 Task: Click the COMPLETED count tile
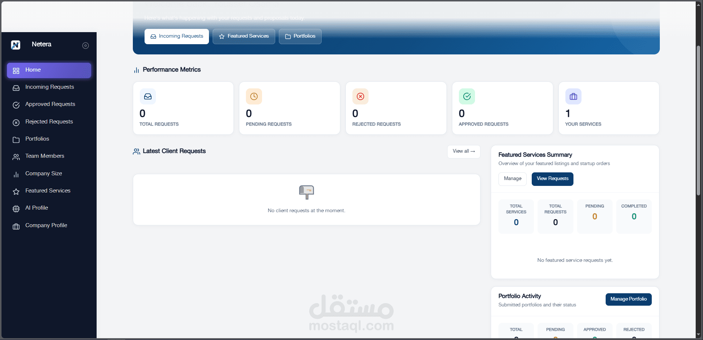634,216
